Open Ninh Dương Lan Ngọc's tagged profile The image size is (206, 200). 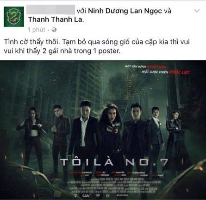[125, 11]
